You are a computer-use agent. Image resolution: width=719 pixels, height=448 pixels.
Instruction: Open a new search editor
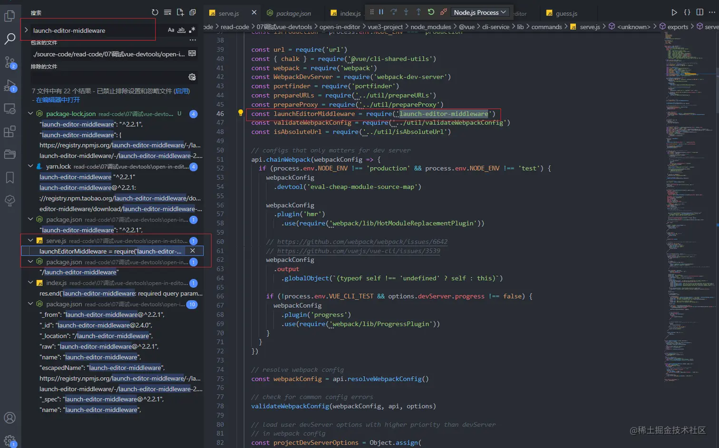click(180, 12)
